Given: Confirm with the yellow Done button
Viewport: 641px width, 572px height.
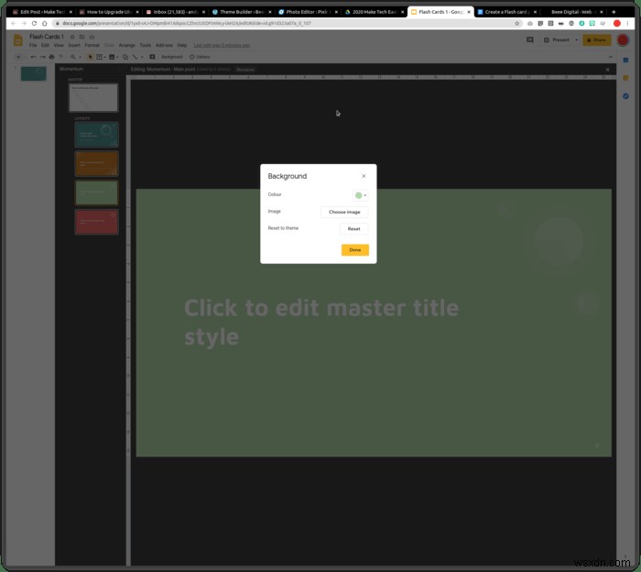Looking at the screenshot, I should point(355,250).
